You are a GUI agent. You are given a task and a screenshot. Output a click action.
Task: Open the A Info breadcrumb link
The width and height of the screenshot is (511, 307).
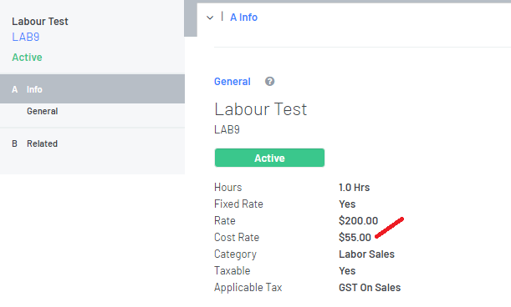click(x=243, y=18)
